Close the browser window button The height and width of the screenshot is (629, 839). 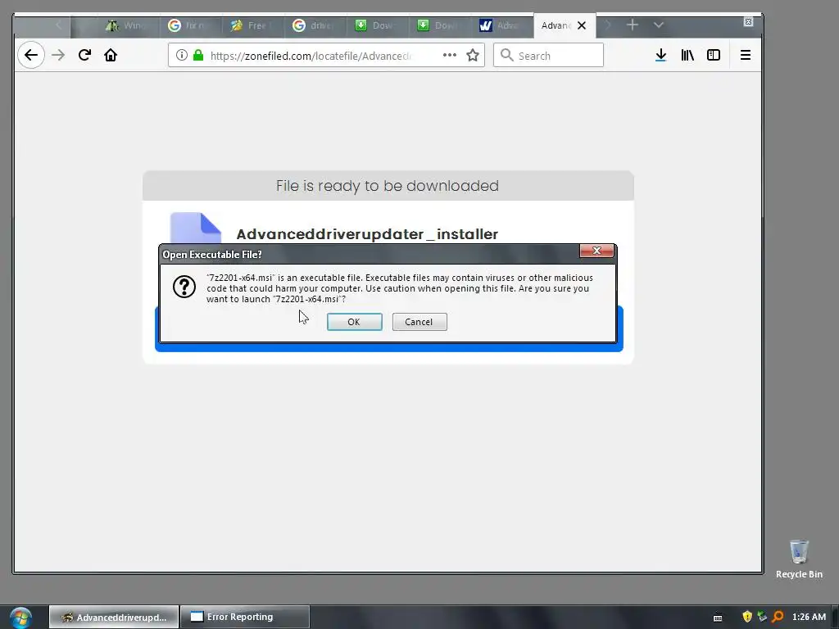point(748,21)
